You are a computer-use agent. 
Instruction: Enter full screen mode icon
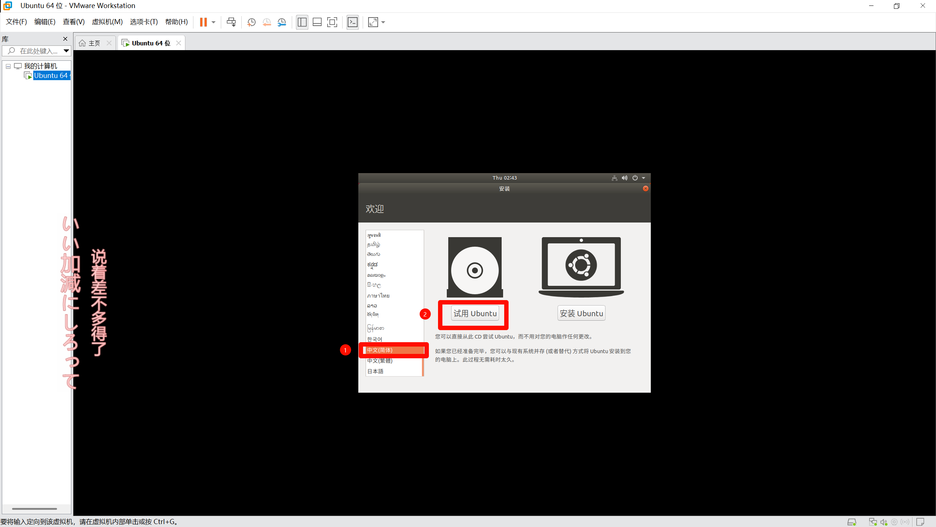(x=332, y=22)
